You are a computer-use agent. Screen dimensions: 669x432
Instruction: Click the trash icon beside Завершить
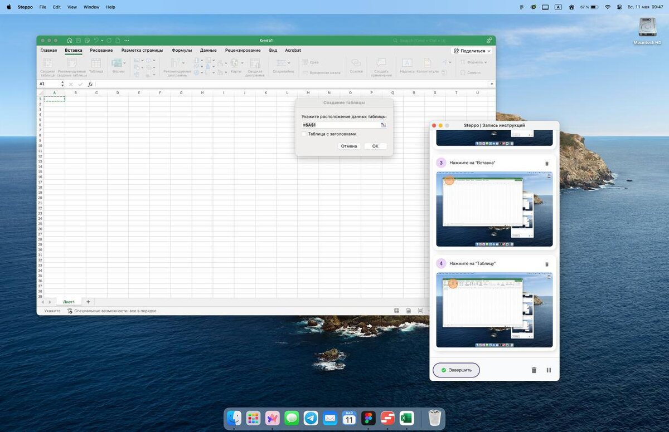click(534, 370)
